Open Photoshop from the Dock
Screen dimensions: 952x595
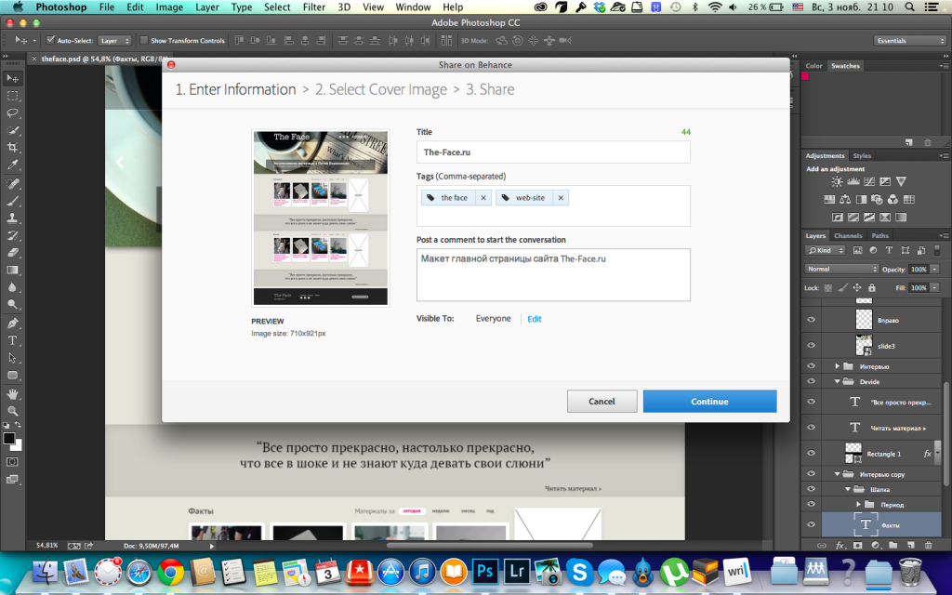click(484, 572)
